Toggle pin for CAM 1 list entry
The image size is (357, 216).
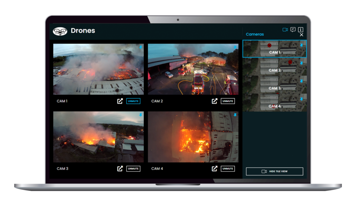pyautogui.click(x=302, y=45)
